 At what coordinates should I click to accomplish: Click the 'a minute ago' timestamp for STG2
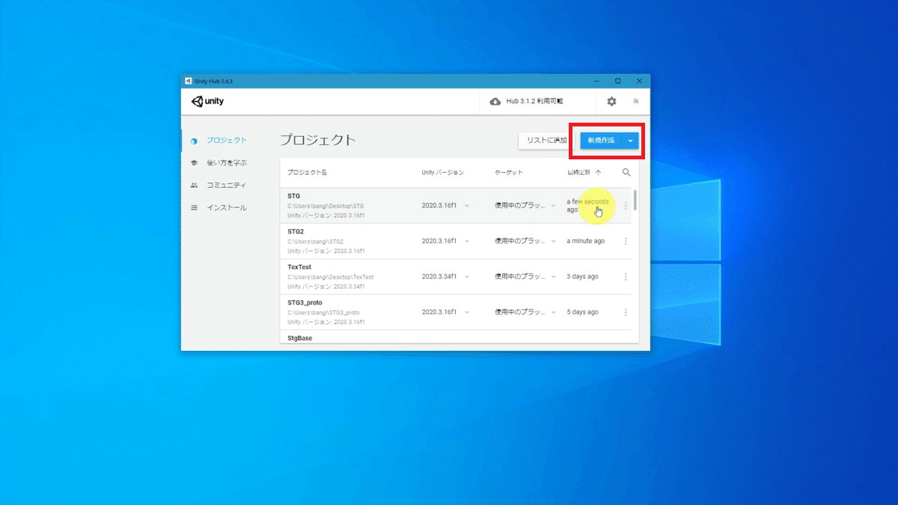tap(586, 241)
